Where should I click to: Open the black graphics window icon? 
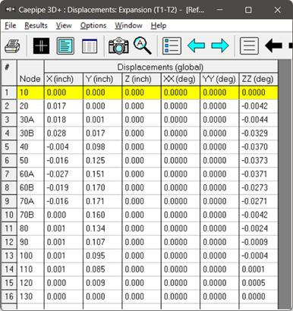click(41, 46)
